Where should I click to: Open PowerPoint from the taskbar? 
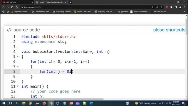71,103
